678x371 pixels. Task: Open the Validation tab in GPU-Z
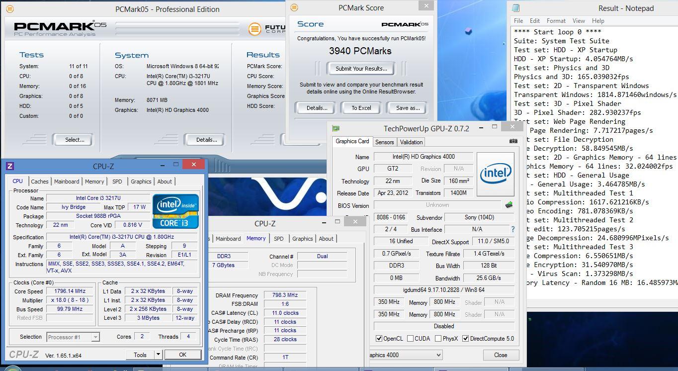point(411,142)
